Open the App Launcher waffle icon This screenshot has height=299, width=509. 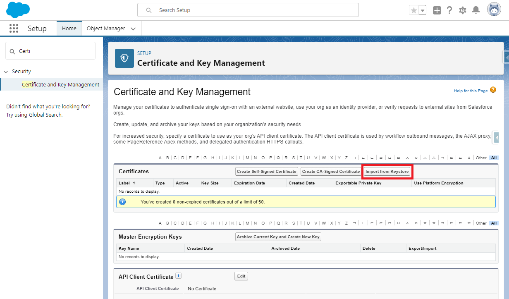coord(14,28)
